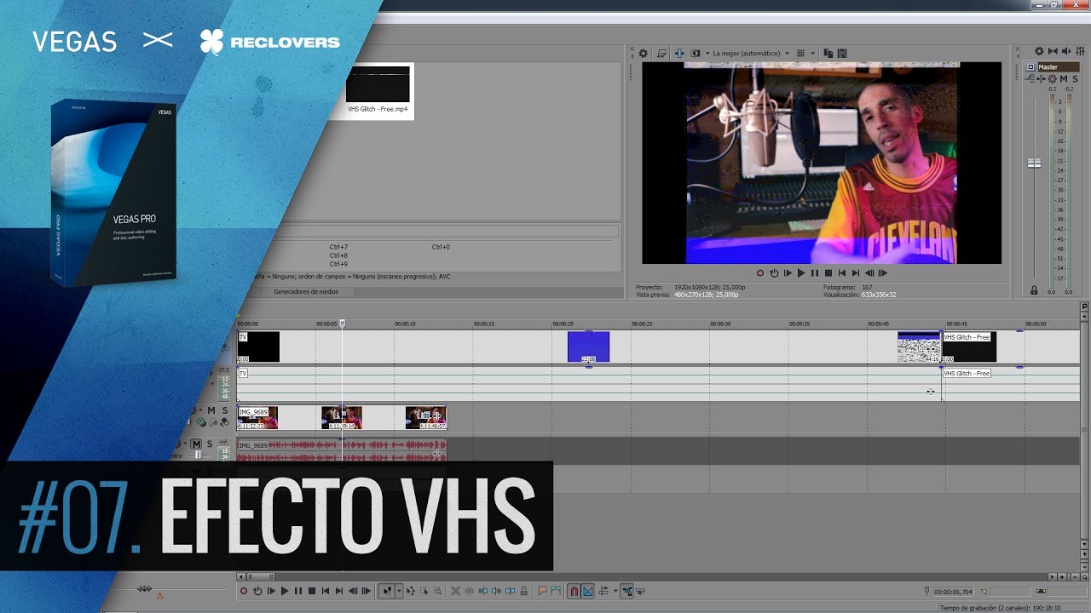Viewport: 1091px width, 613px height.
Task: Step to next frame under the preview
Action: pyautogui.click(x=882, y=272)
